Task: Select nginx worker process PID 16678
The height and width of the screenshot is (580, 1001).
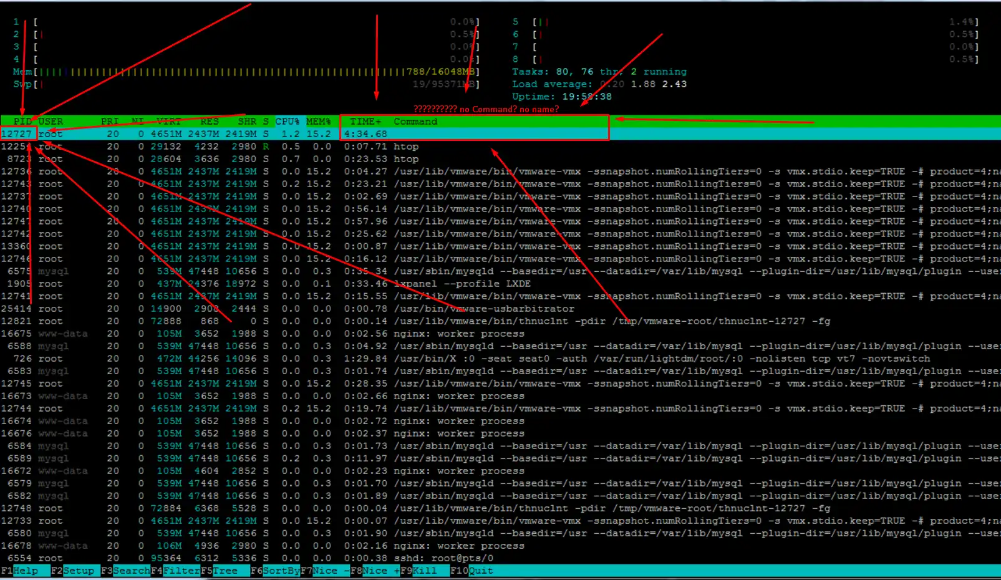Action: 500,546
